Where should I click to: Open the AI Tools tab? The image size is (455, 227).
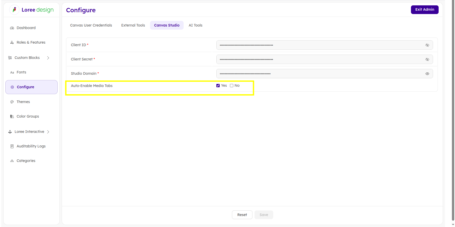196,25
